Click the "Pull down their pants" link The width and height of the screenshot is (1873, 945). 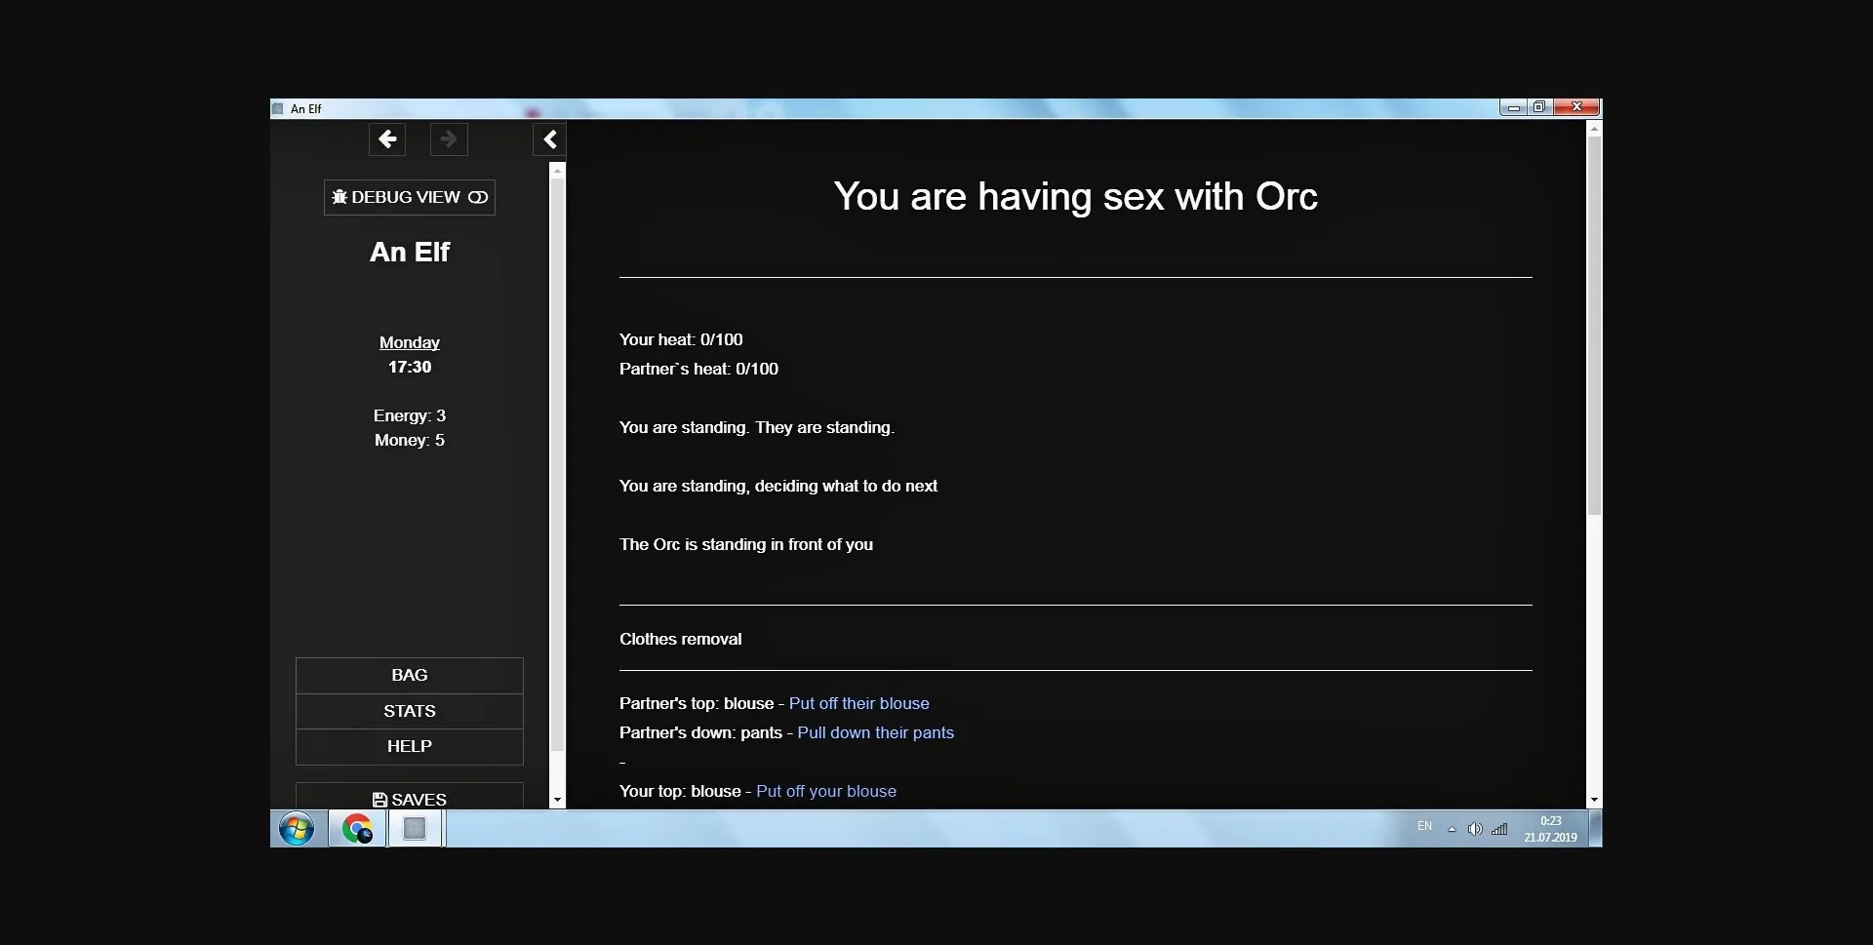pyautogui.click(x=875, y=732)
